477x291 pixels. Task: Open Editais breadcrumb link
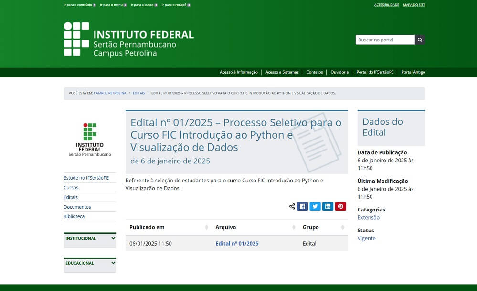click(x=139, y=93)
